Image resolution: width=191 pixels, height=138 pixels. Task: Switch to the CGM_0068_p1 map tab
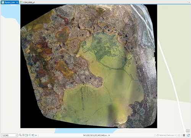[28, 2]
